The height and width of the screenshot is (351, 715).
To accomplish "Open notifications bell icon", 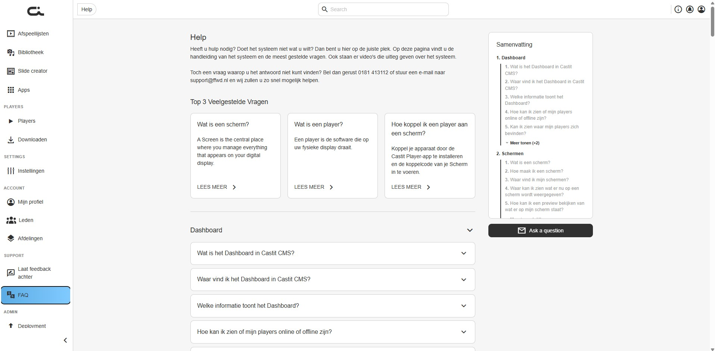I will 690,9.
